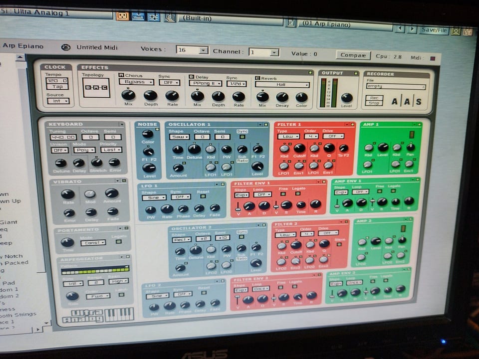This screenshot has width=479, height=359.
Task: Go to next preset with the right arrow
Action: (x=413, y=29)
